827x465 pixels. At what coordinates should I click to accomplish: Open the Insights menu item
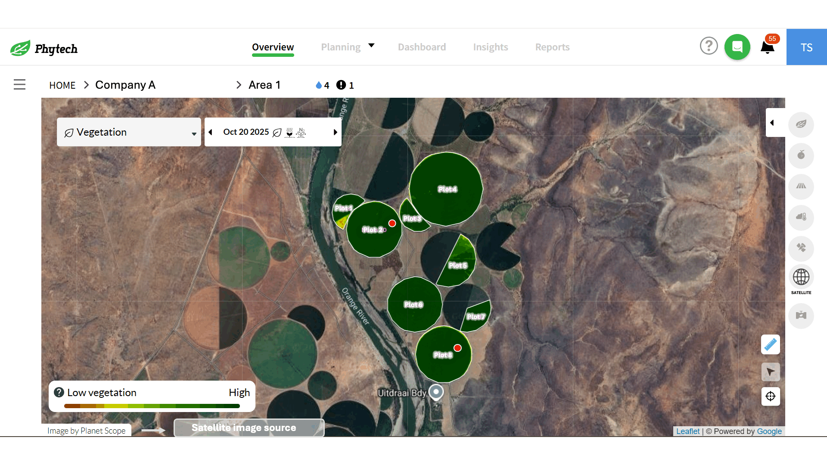tap(491, 47)
